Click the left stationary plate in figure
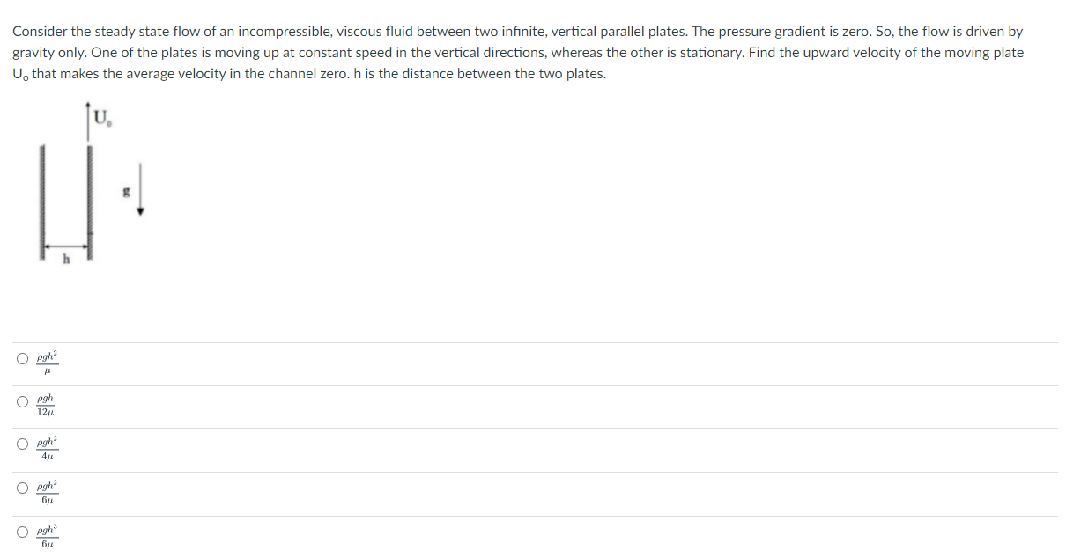The width and height of the screenshot is (1066, 558). (x=41, y=201)
